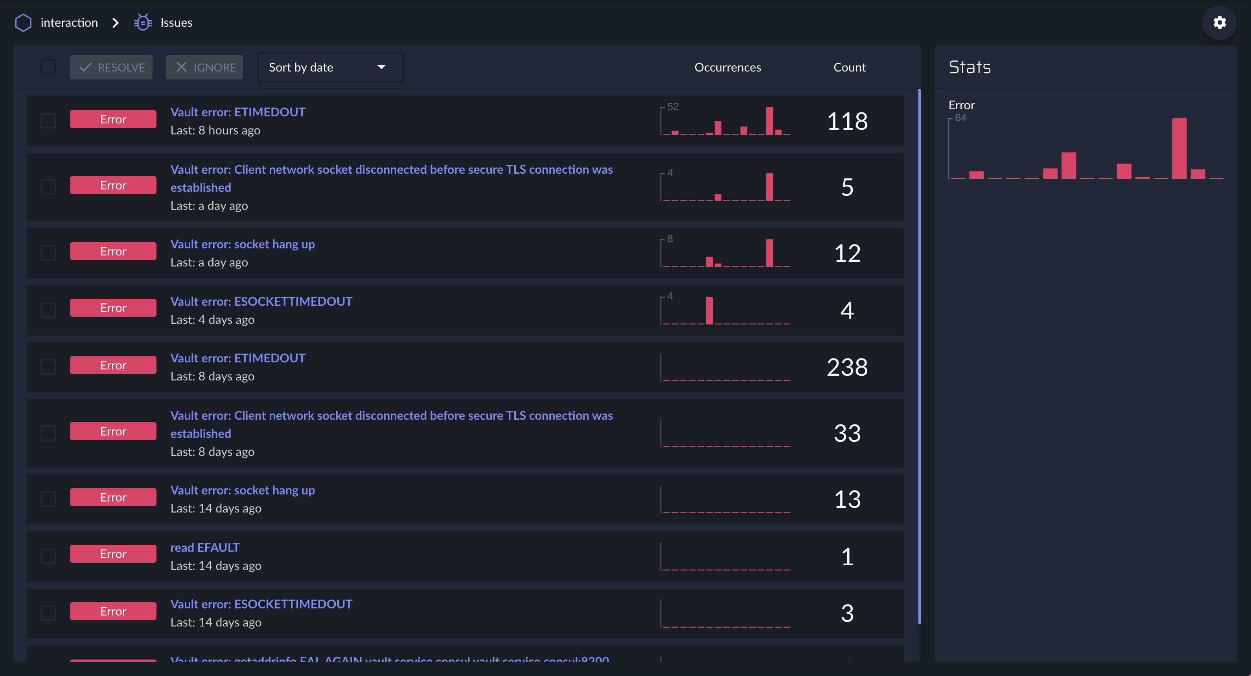Screen dimensions: 1251x676
Task: Go to the interaction breadcrumb
Action: coord(69,23)
